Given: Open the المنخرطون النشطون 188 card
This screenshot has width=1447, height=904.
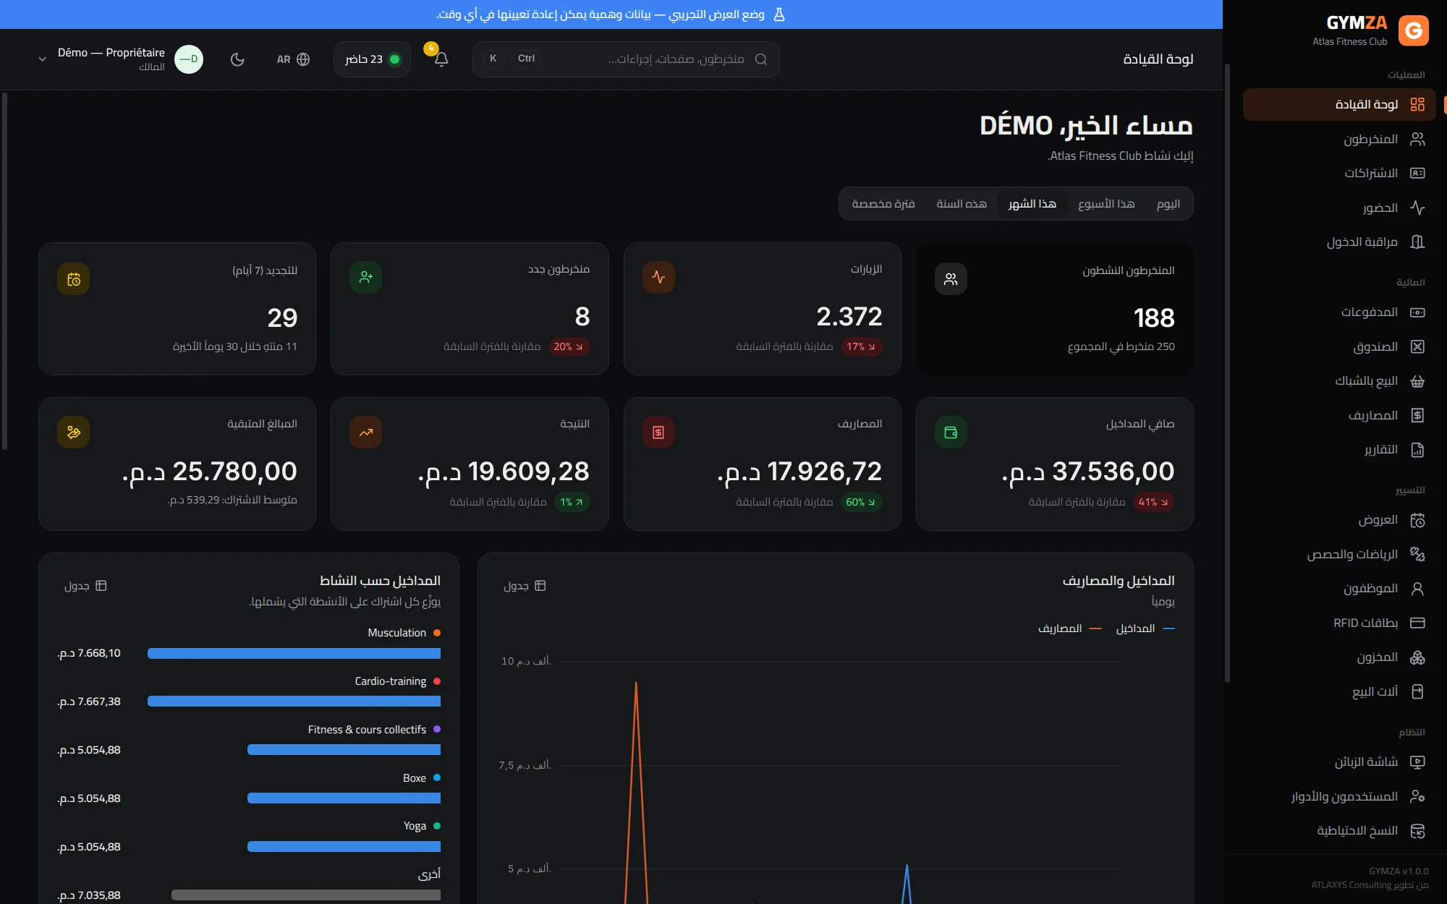Looking at the screenshot, I should (1054, 309).
